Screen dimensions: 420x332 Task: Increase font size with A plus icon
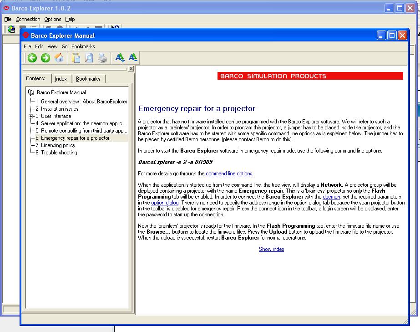pyautogui.click(x=120, y=57)
